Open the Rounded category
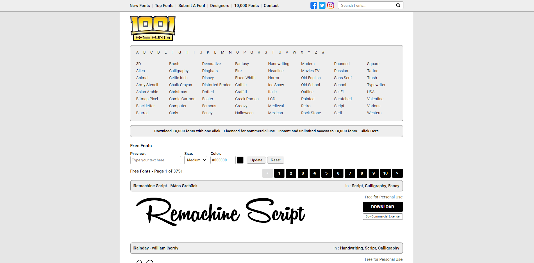Screen dimensions: 534x263 (x=342, y=64)
